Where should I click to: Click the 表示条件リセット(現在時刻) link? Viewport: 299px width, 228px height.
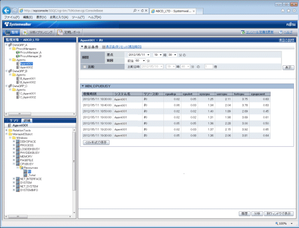[x=124, y=47]
